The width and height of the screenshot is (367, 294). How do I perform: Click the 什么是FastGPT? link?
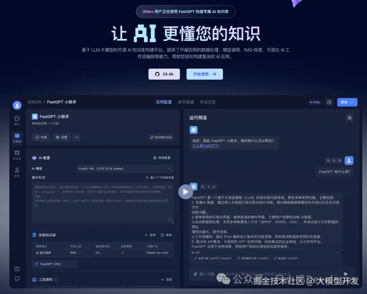(x=206, y=146)
